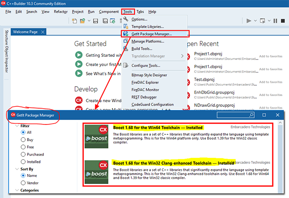Image resolution: width=289 pixels, height=198 pixels.
Task: Open the View menu
Action: click(x=45, y=12)
